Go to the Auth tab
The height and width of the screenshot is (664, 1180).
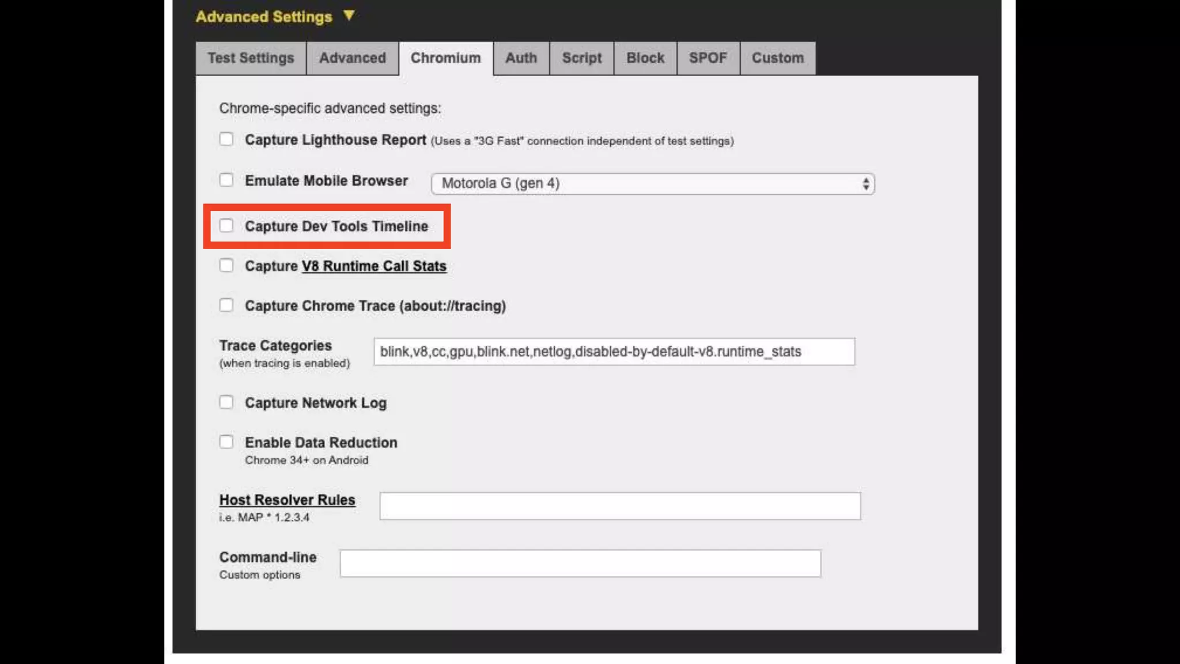[521, 58]
